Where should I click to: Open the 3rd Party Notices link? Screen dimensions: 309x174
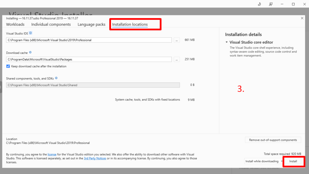95,158
